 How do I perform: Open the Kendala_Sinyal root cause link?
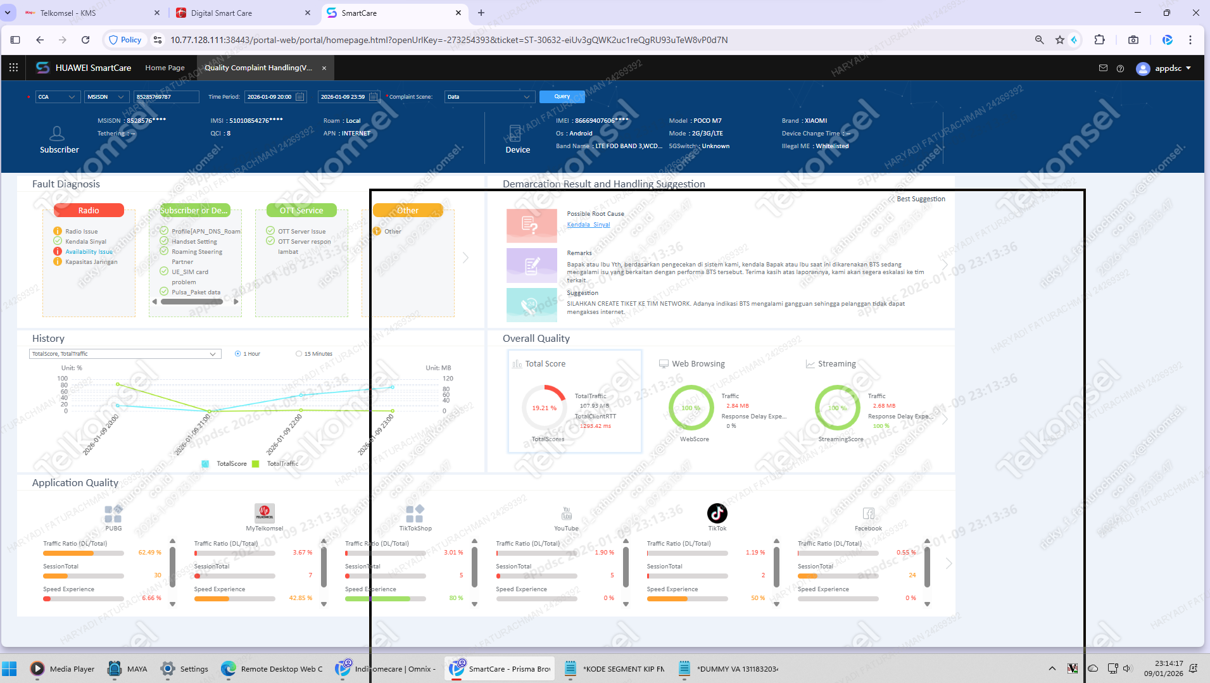click(x=588, y=225)
